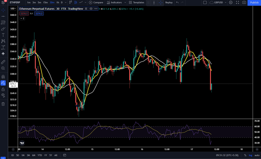Screen dimensions: 261x159
Task: Select the line chart style
Action: point(81,3)
